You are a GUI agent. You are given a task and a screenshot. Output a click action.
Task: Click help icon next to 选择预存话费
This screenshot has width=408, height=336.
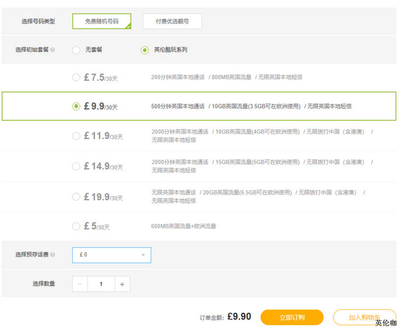pyautogui.click(x=53, y=255)
